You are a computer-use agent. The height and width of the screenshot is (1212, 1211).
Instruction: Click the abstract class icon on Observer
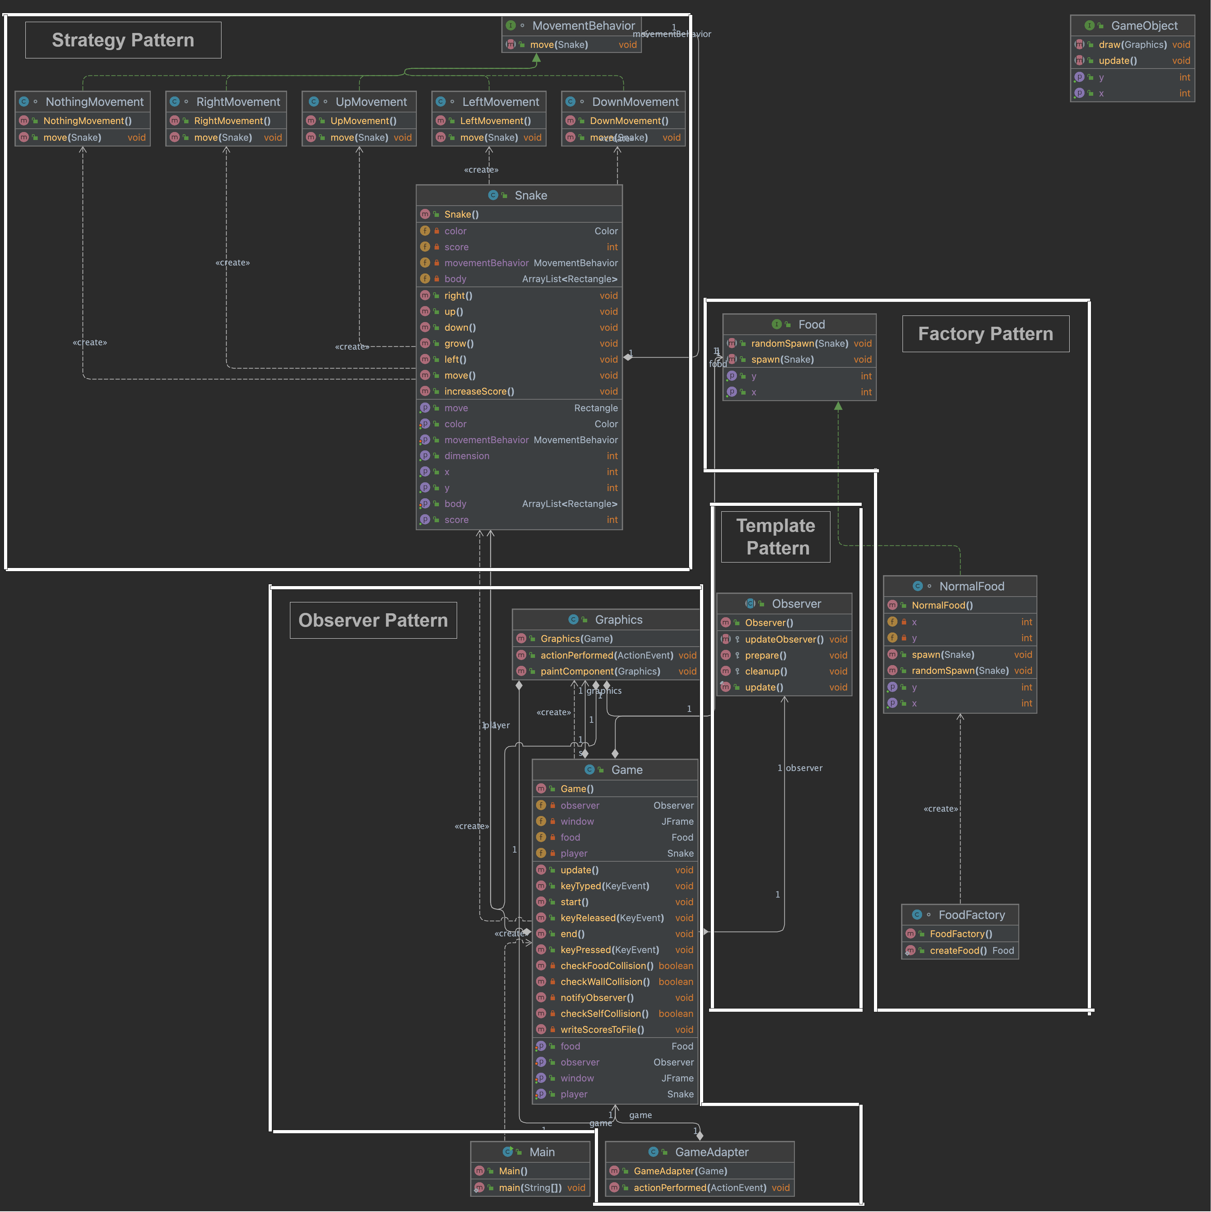[x=750, y=603]
